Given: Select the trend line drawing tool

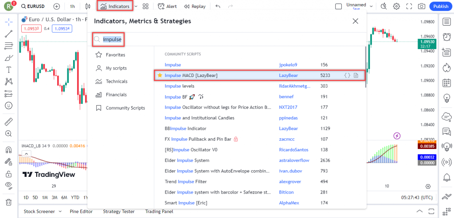Looking at the screenshot, I should tap(9, 34).
